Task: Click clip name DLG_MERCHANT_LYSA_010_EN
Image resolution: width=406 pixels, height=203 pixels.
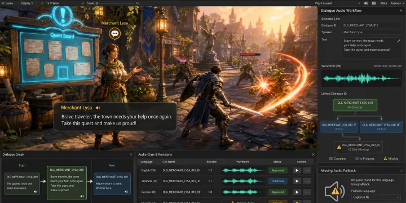Action: click(x=182, y=170)
